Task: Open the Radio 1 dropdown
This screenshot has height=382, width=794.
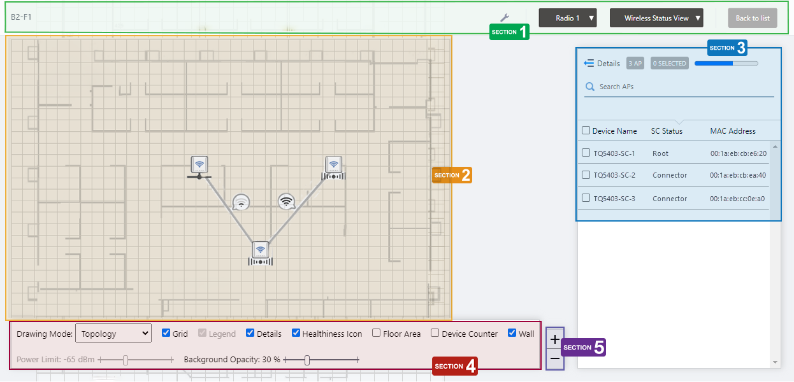Action: point(568,18)
